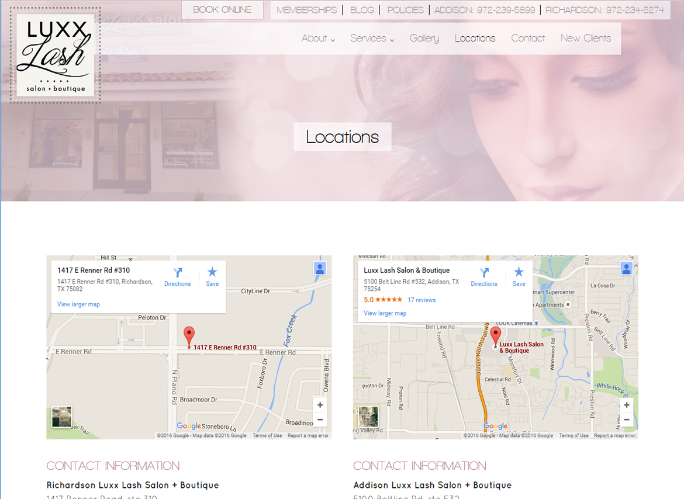Open the 17 reviews link
This screenshot has height=499, width=684.
tap(422, 300)
